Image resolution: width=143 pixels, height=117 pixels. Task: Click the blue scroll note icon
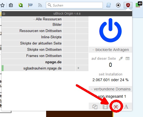[x=109, y=5]
